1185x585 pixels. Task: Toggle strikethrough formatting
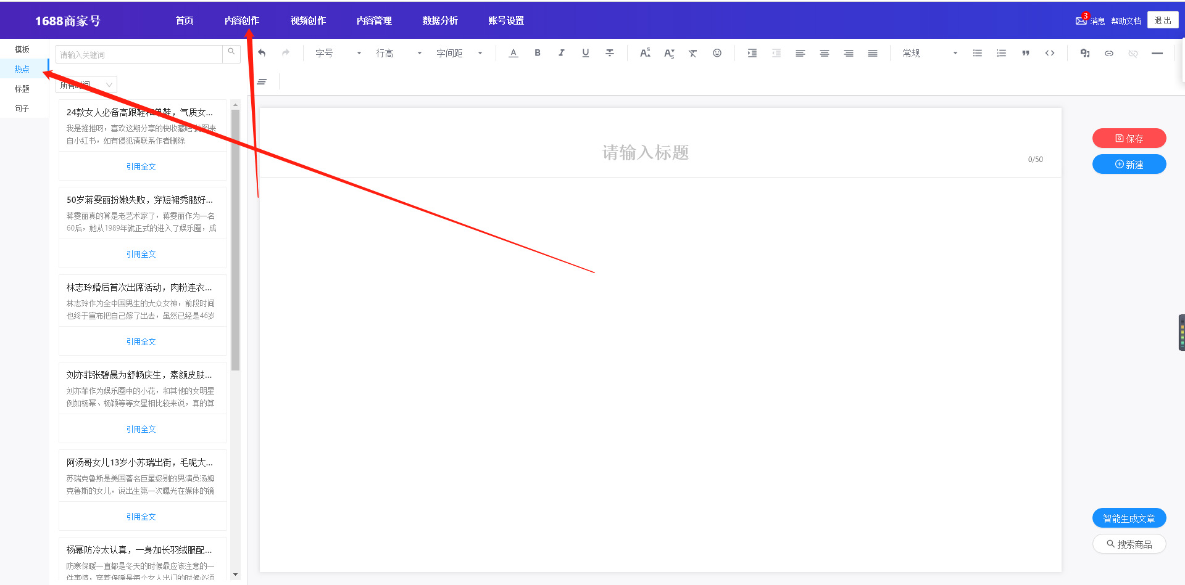click(609, 53)
